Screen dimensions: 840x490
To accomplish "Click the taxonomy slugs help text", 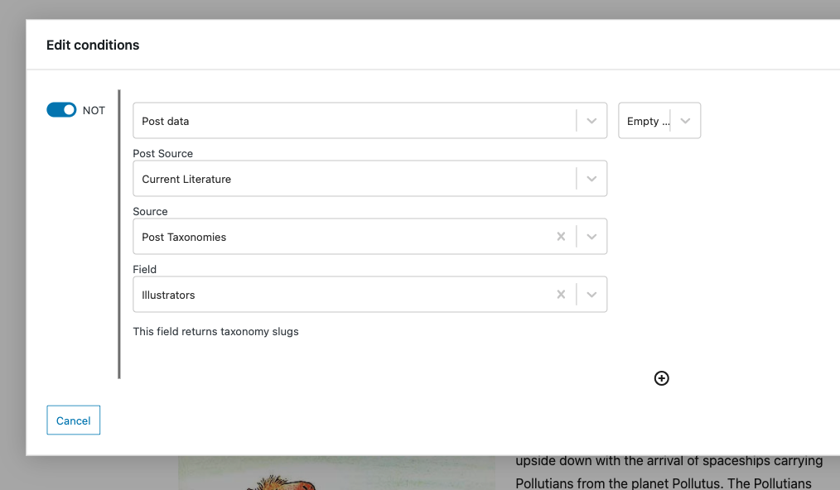I will tap(216, 331).
